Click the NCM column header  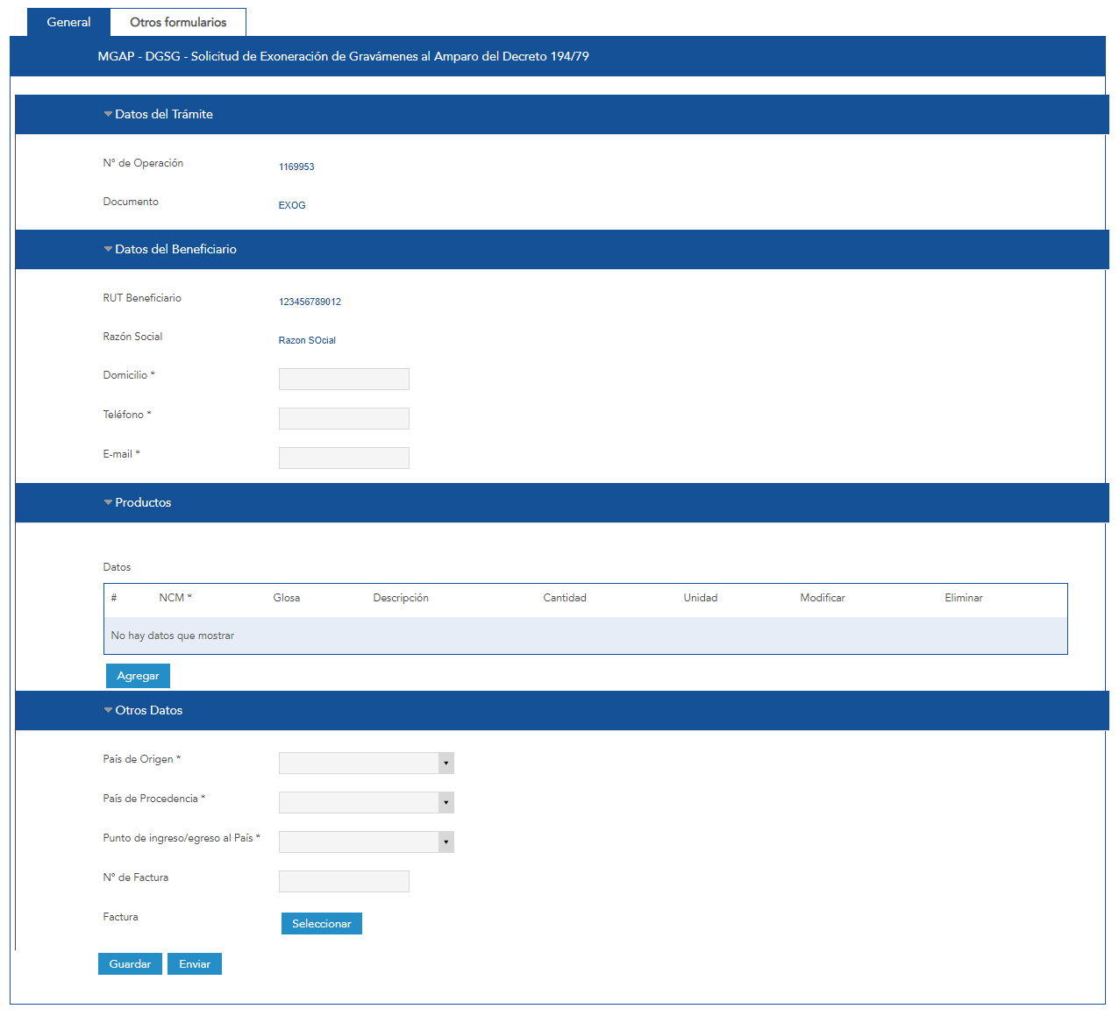[175, 598]
